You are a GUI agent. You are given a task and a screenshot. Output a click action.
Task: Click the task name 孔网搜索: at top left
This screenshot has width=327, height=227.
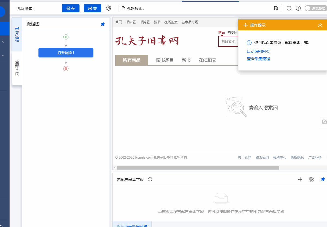[x=25, y=9]
